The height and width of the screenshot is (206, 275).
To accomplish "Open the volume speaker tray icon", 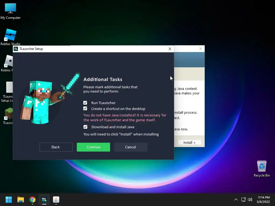I will (250, 200).
